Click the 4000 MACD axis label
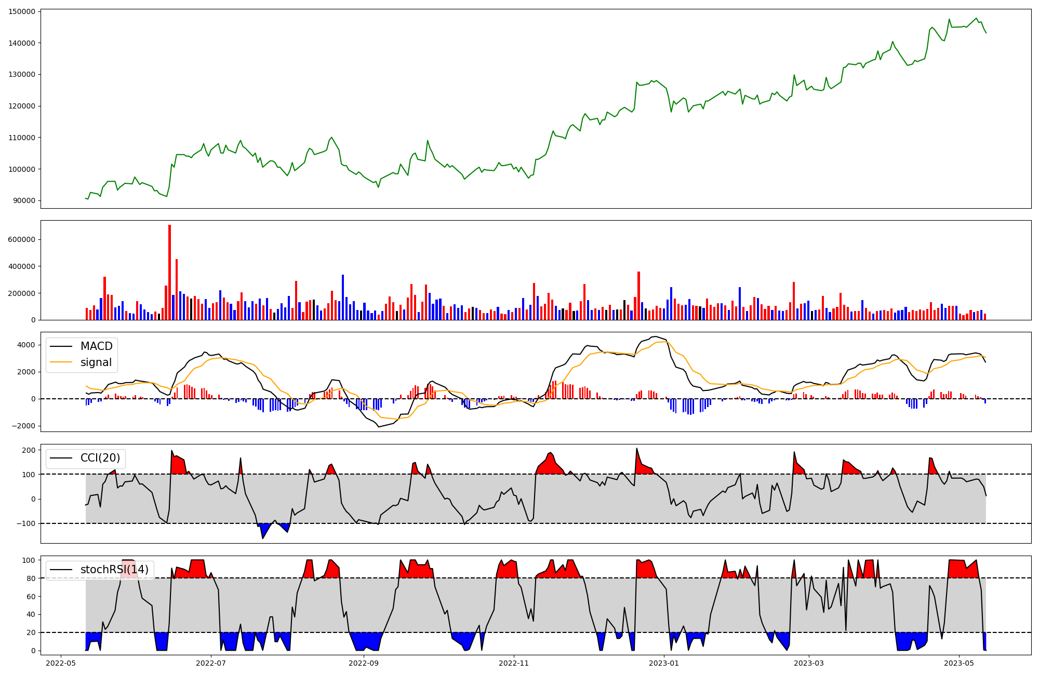 [x=26, y=345]
